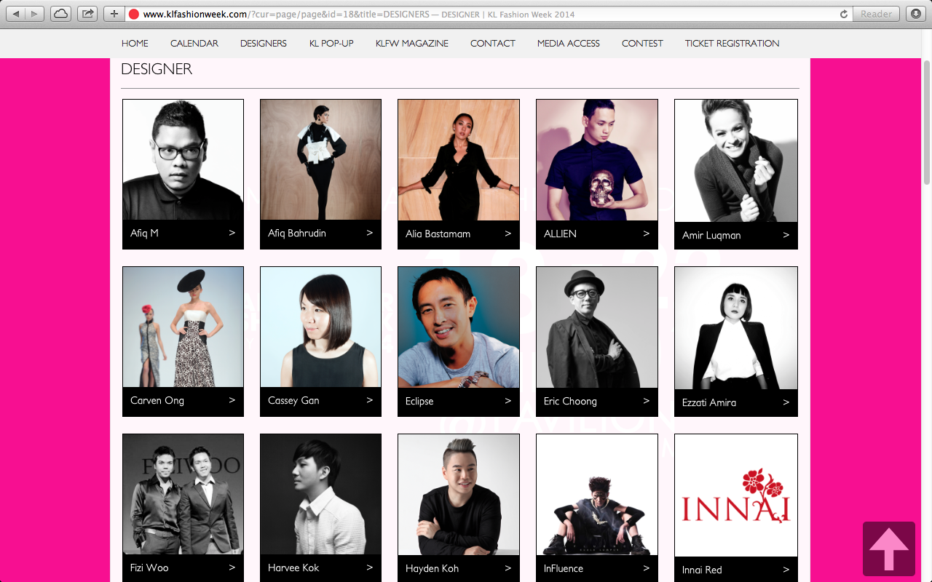Open the ALLIEN name link
This screenshot has height=582, width=932.
point(560,234)
